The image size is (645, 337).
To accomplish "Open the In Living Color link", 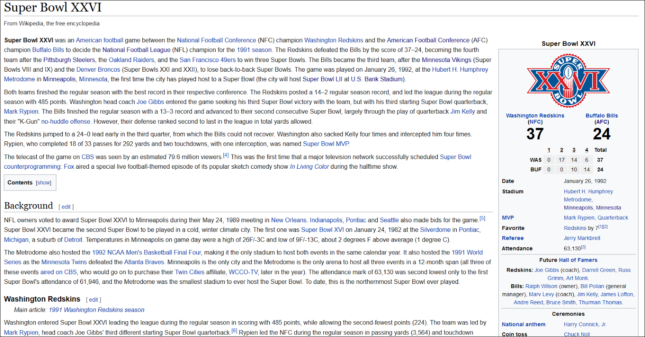I will coord(309,167).
